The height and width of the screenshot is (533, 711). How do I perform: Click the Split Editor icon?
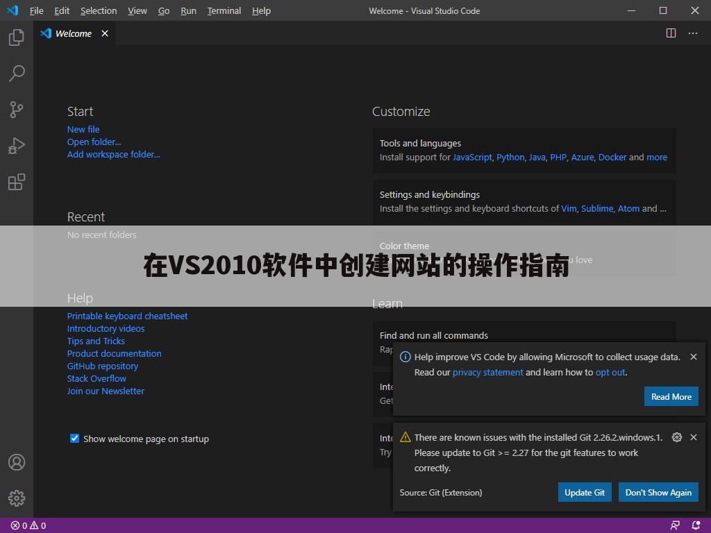[x=670, y=33]
